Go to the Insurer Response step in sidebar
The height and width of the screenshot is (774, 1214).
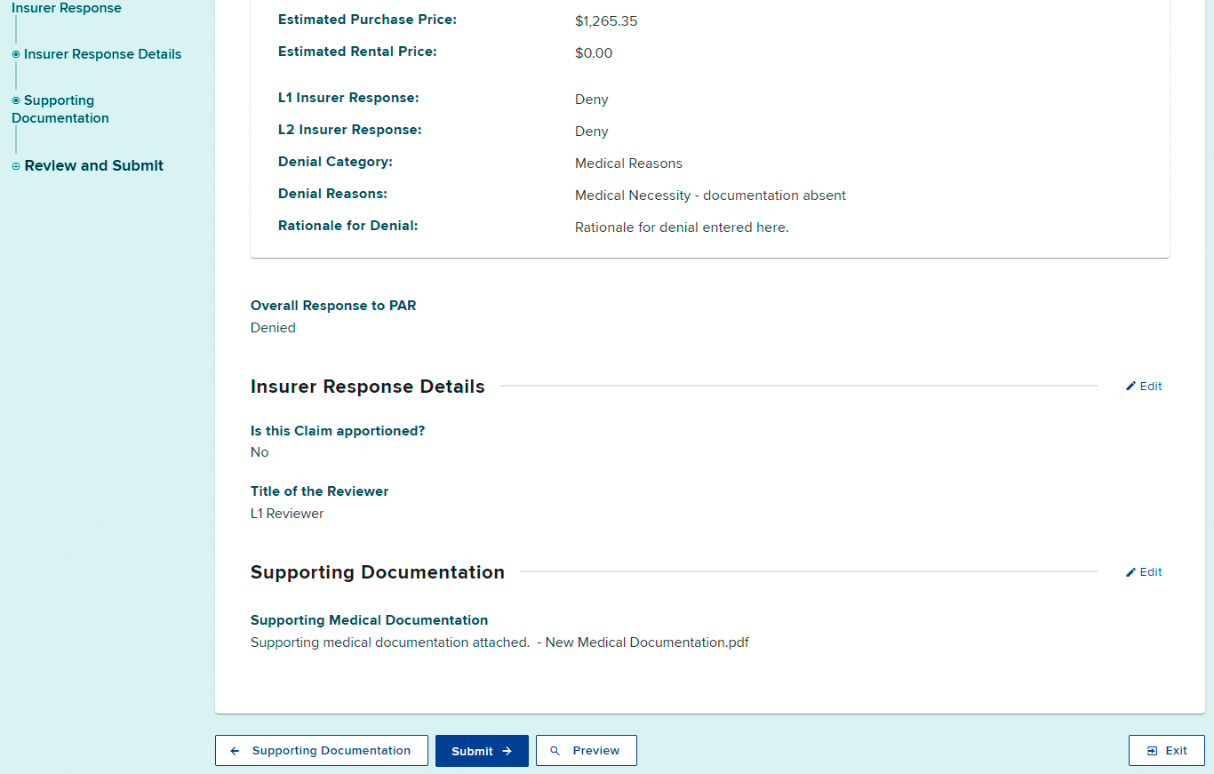(67, 9)
